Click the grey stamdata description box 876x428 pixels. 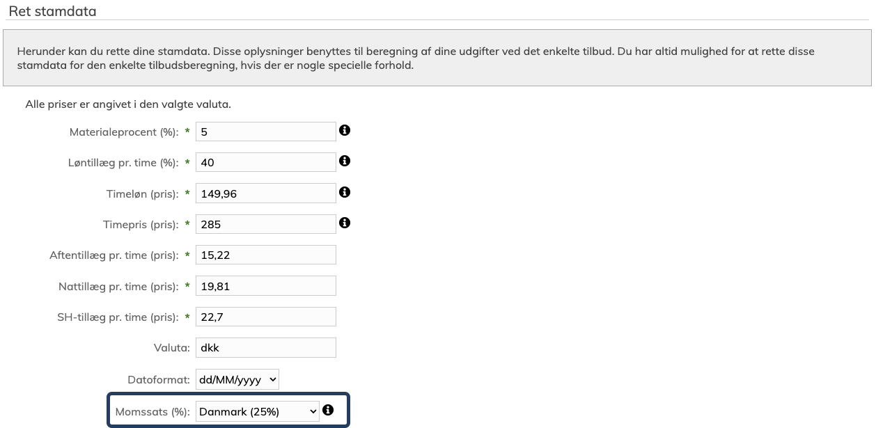[437, 58]
